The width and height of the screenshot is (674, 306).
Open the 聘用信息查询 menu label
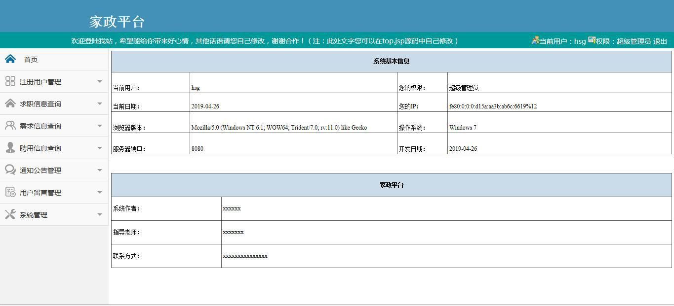[x=40, y=148]
